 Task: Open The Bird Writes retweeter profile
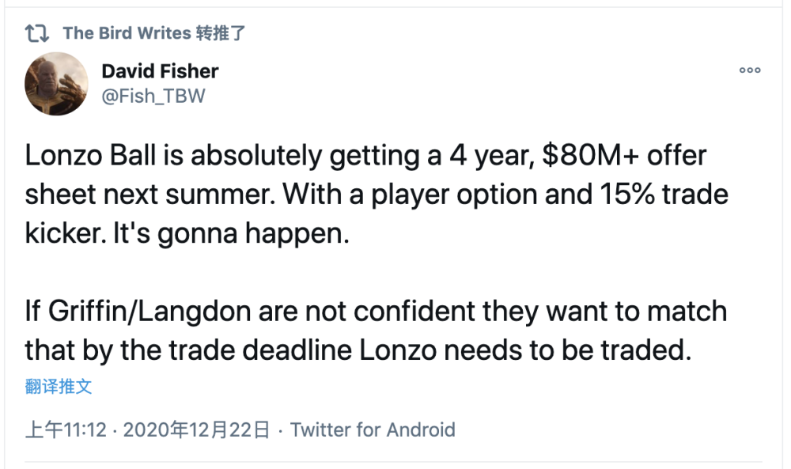point(127,33)
